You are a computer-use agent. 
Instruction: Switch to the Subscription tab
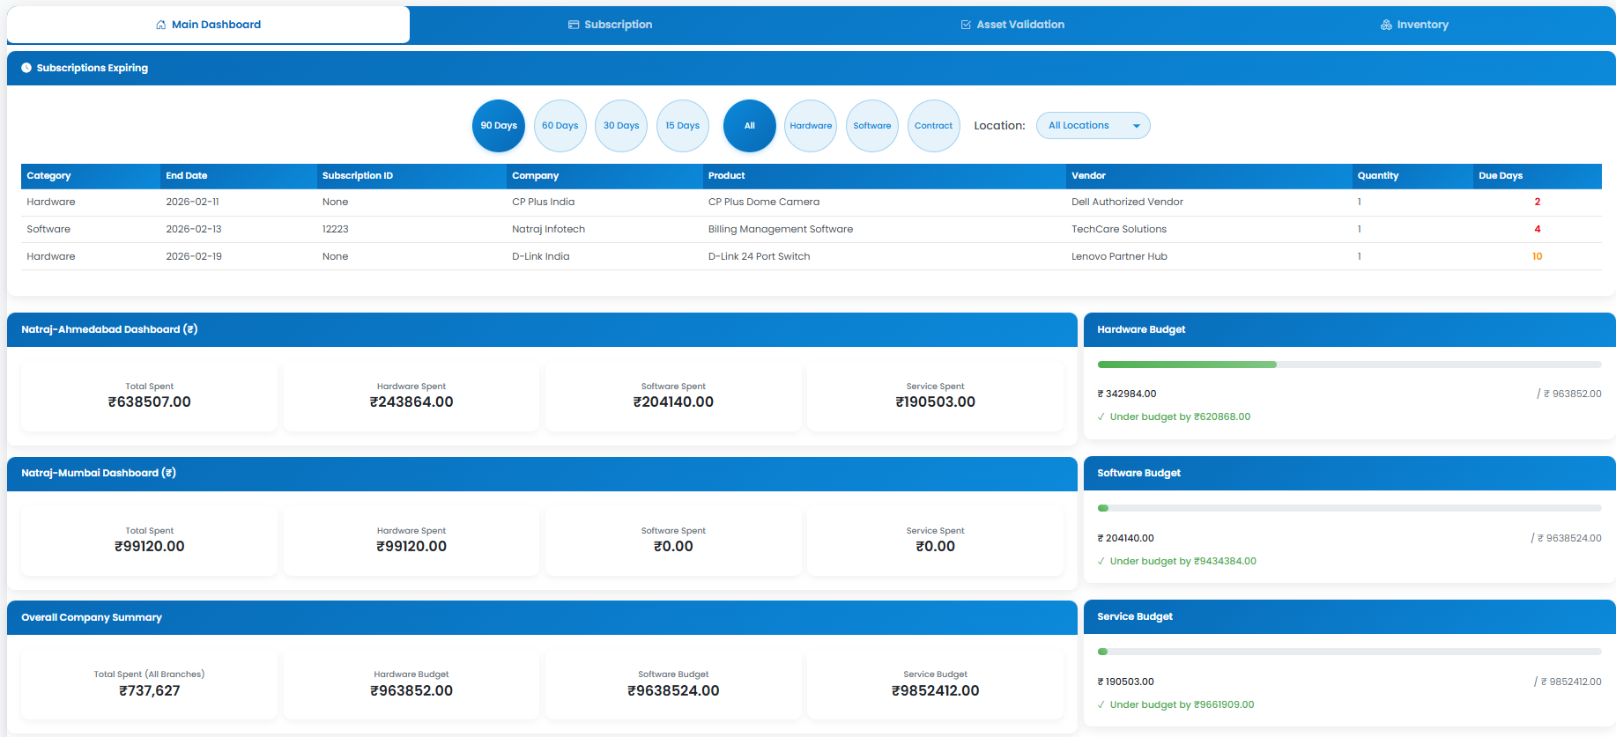coord(611,25)
